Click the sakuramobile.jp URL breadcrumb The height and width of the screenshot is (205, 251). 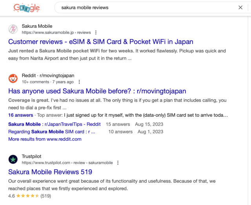pos(56,33)
